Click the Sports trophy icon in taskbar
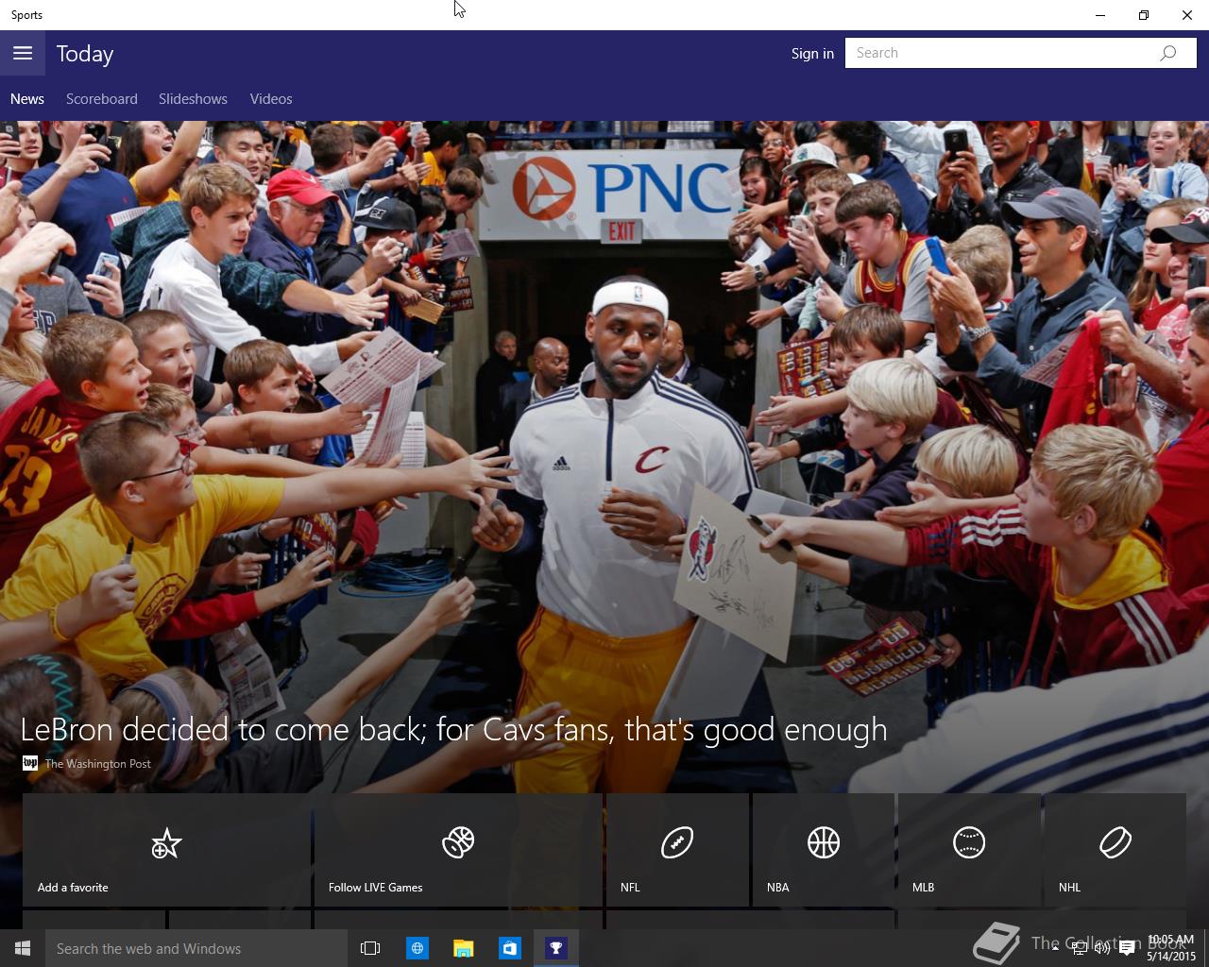The height and width of the screenshot is (967, 1209). [556, 948]
